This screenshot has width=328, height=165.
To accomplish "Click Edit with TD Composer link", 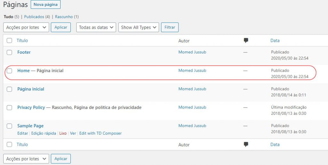I will 100,133.
